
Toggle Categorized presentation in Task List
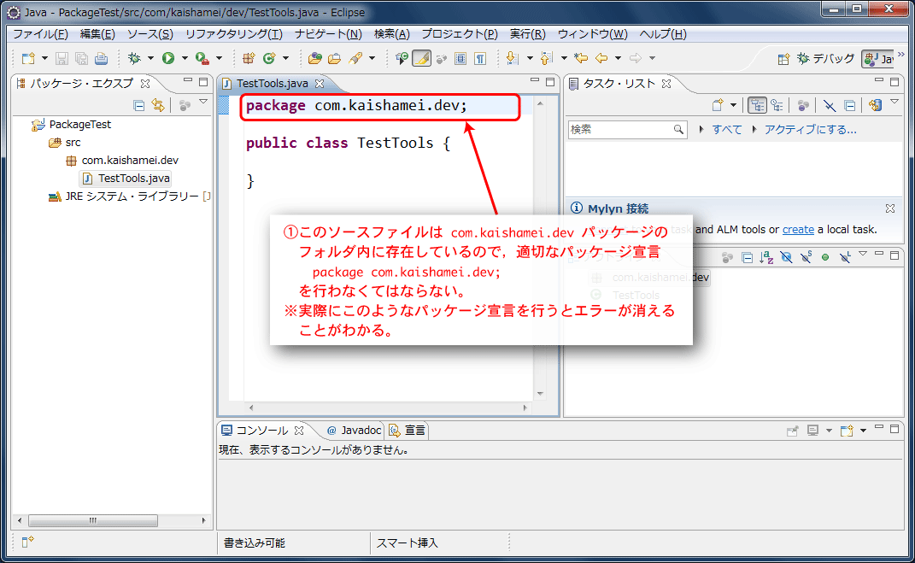(x=757, y=105)
